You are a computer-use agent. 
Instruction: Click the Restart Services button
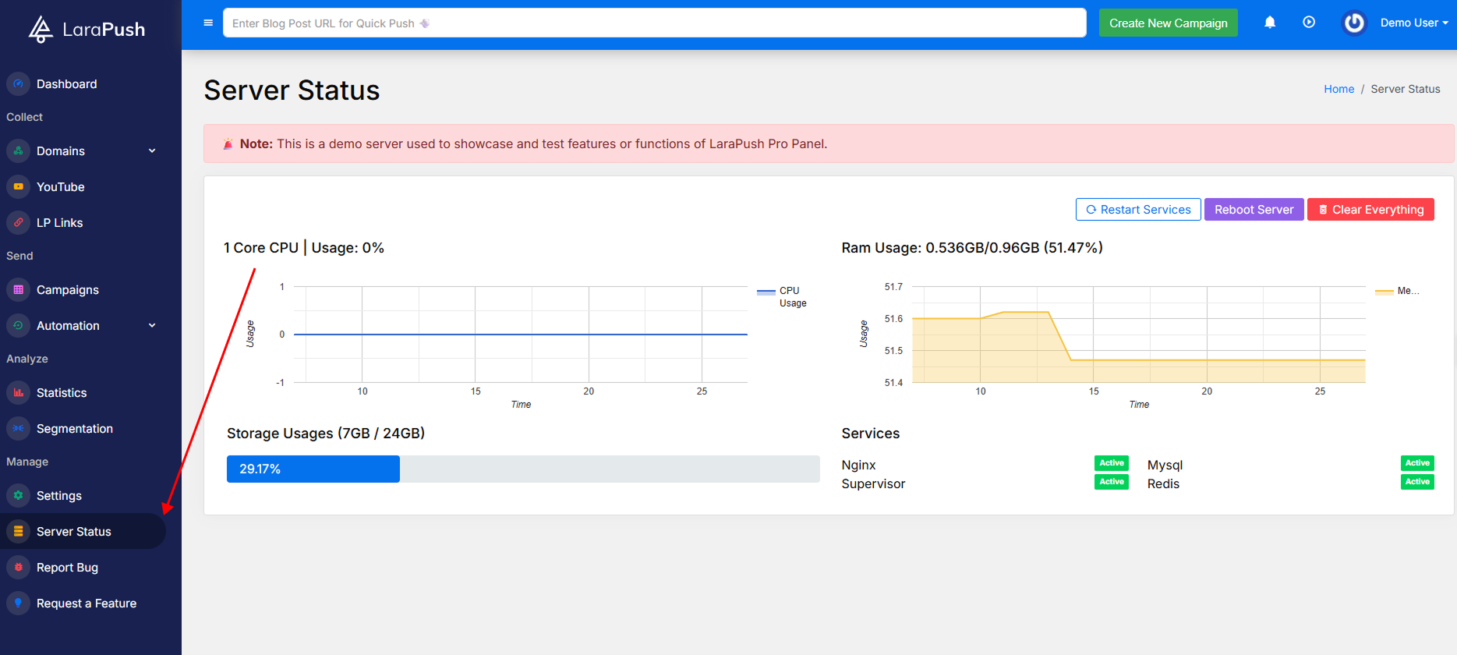(x=1138, y=209)
